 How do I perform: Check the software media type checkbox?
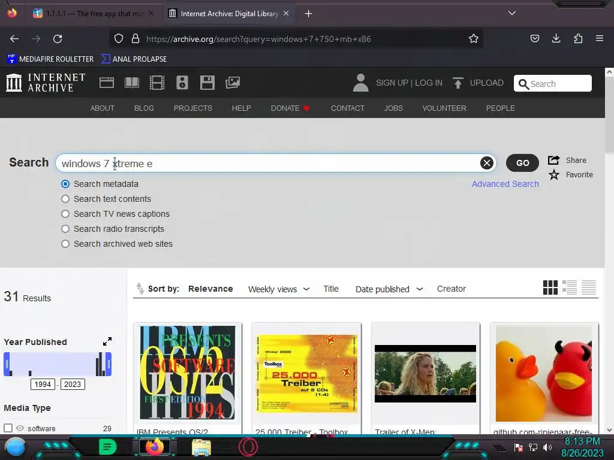pyautogui.click(x=8, y=428)
